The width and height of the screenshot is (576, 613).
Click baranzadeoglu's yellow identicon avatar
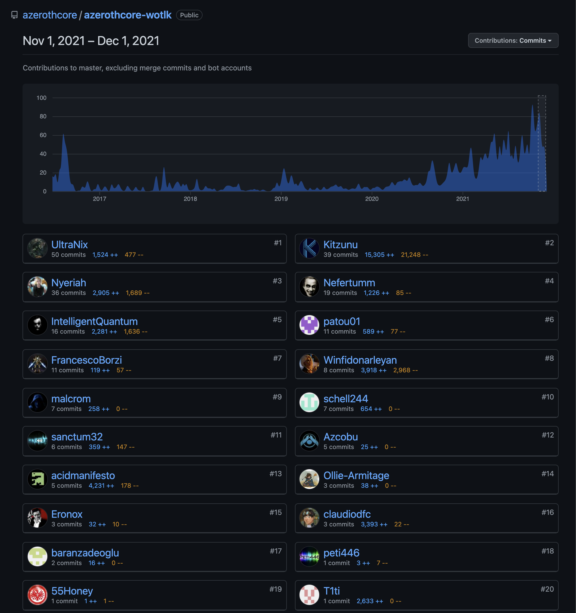click(x=37, y=556)
